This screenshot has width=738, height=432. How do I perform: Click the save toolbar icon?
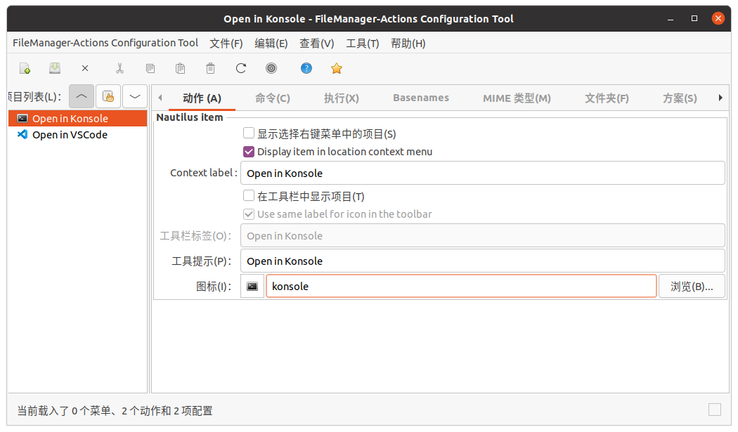55,68
